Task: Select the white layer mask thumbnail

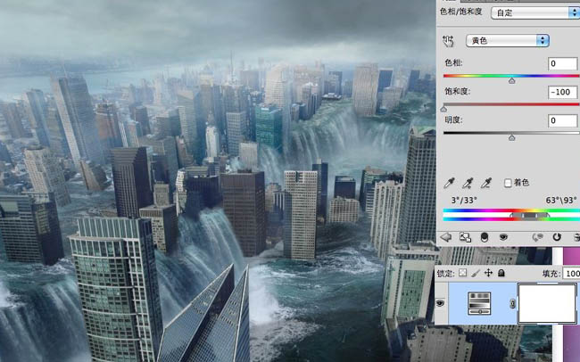Action: pyautogui.click(x=545, y=303)
